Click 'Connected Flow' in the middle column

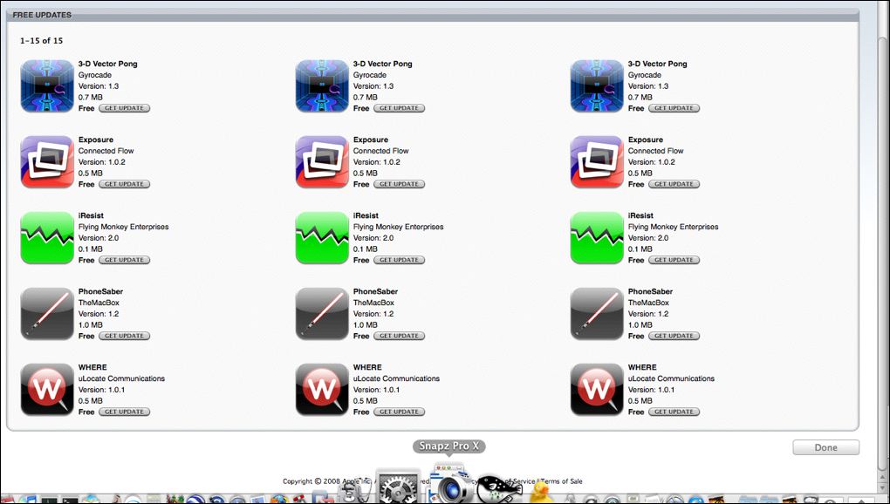(380, 151)
